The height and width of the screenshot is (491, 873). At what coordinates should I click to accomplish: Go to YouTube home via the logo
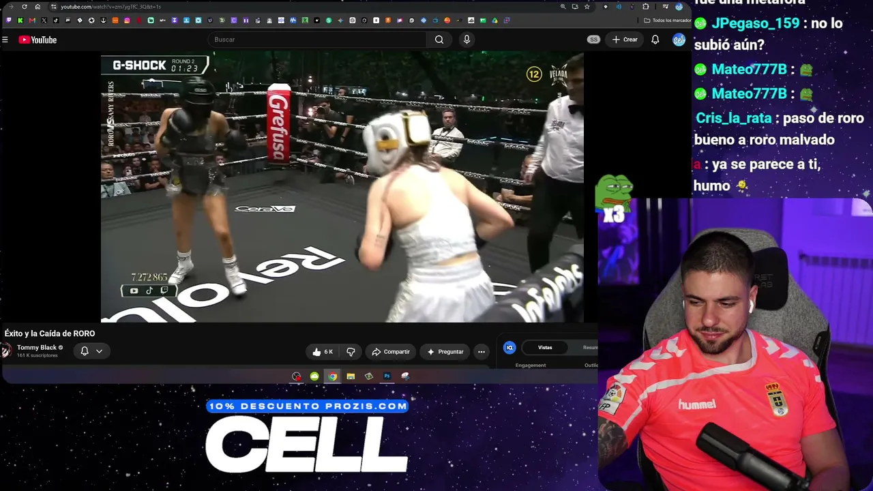click(38, 40)
